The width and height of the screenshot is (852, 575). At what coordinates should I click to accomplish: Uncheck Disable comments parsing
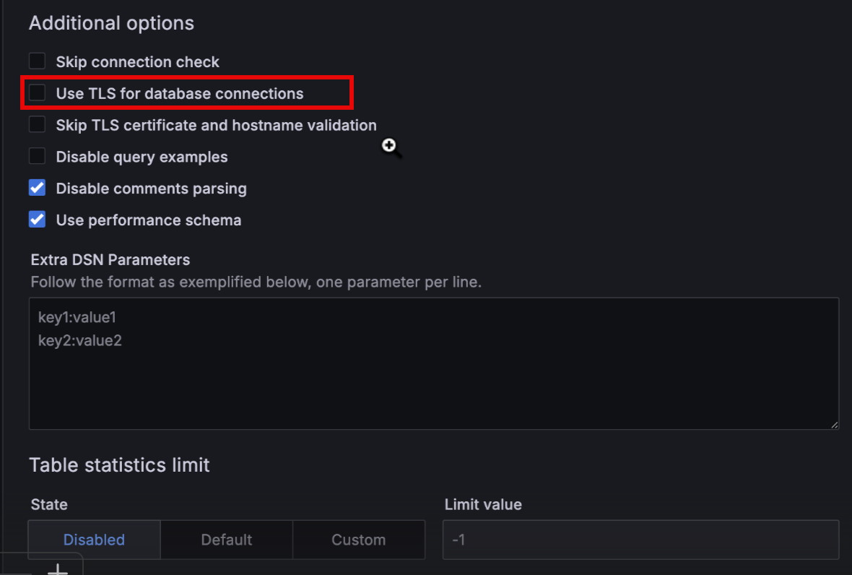click(37, 188)
